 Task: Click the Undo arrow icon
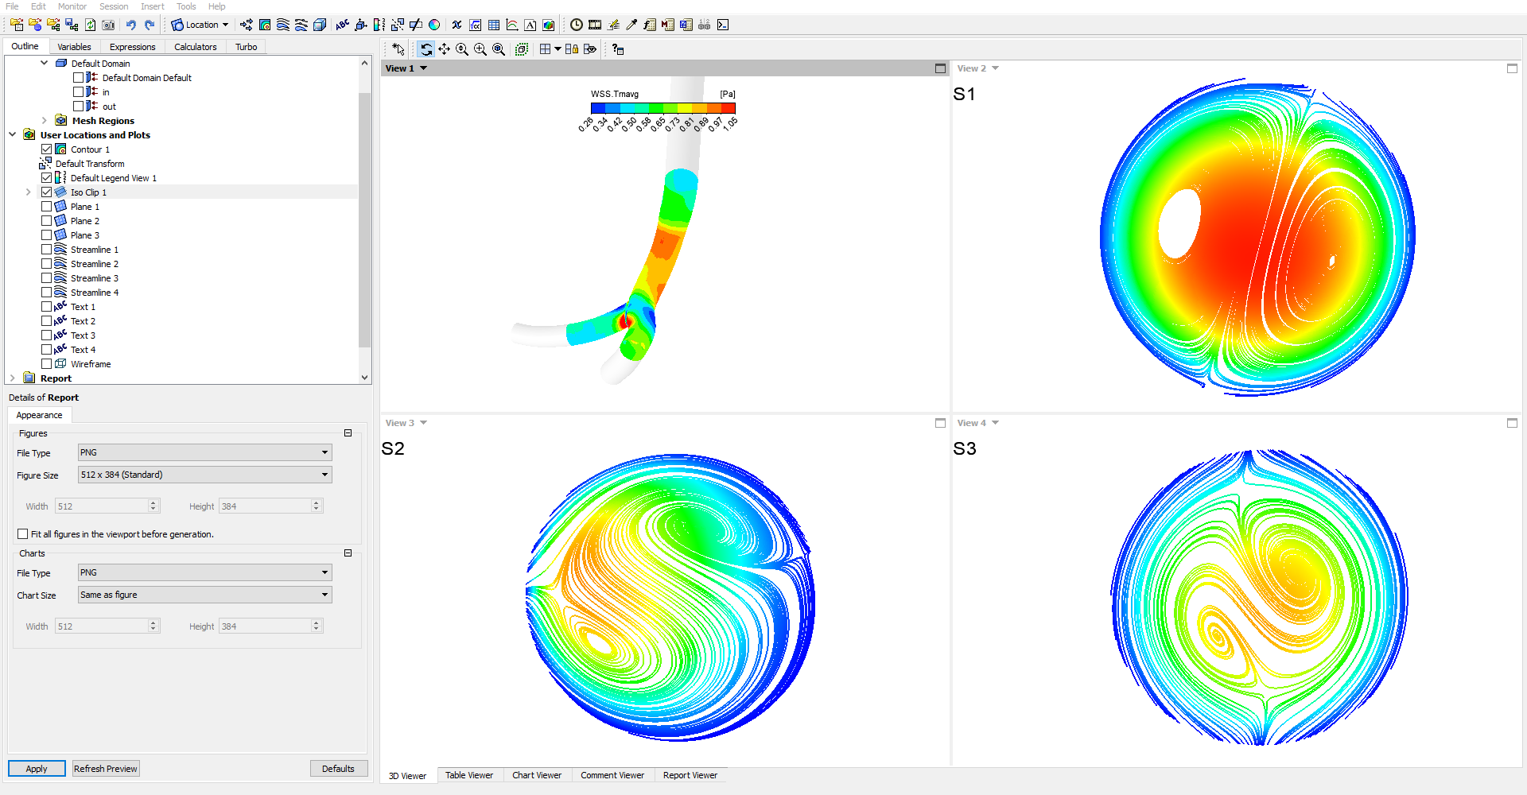(131, 25)
